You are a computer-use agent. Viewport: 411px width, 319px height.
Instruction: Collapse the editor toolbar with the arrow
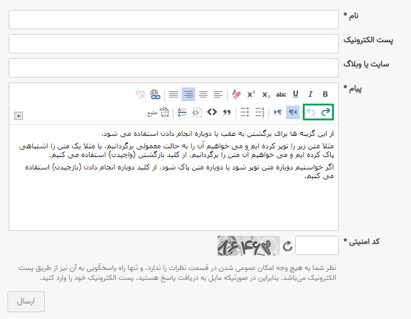pos(19,115)
